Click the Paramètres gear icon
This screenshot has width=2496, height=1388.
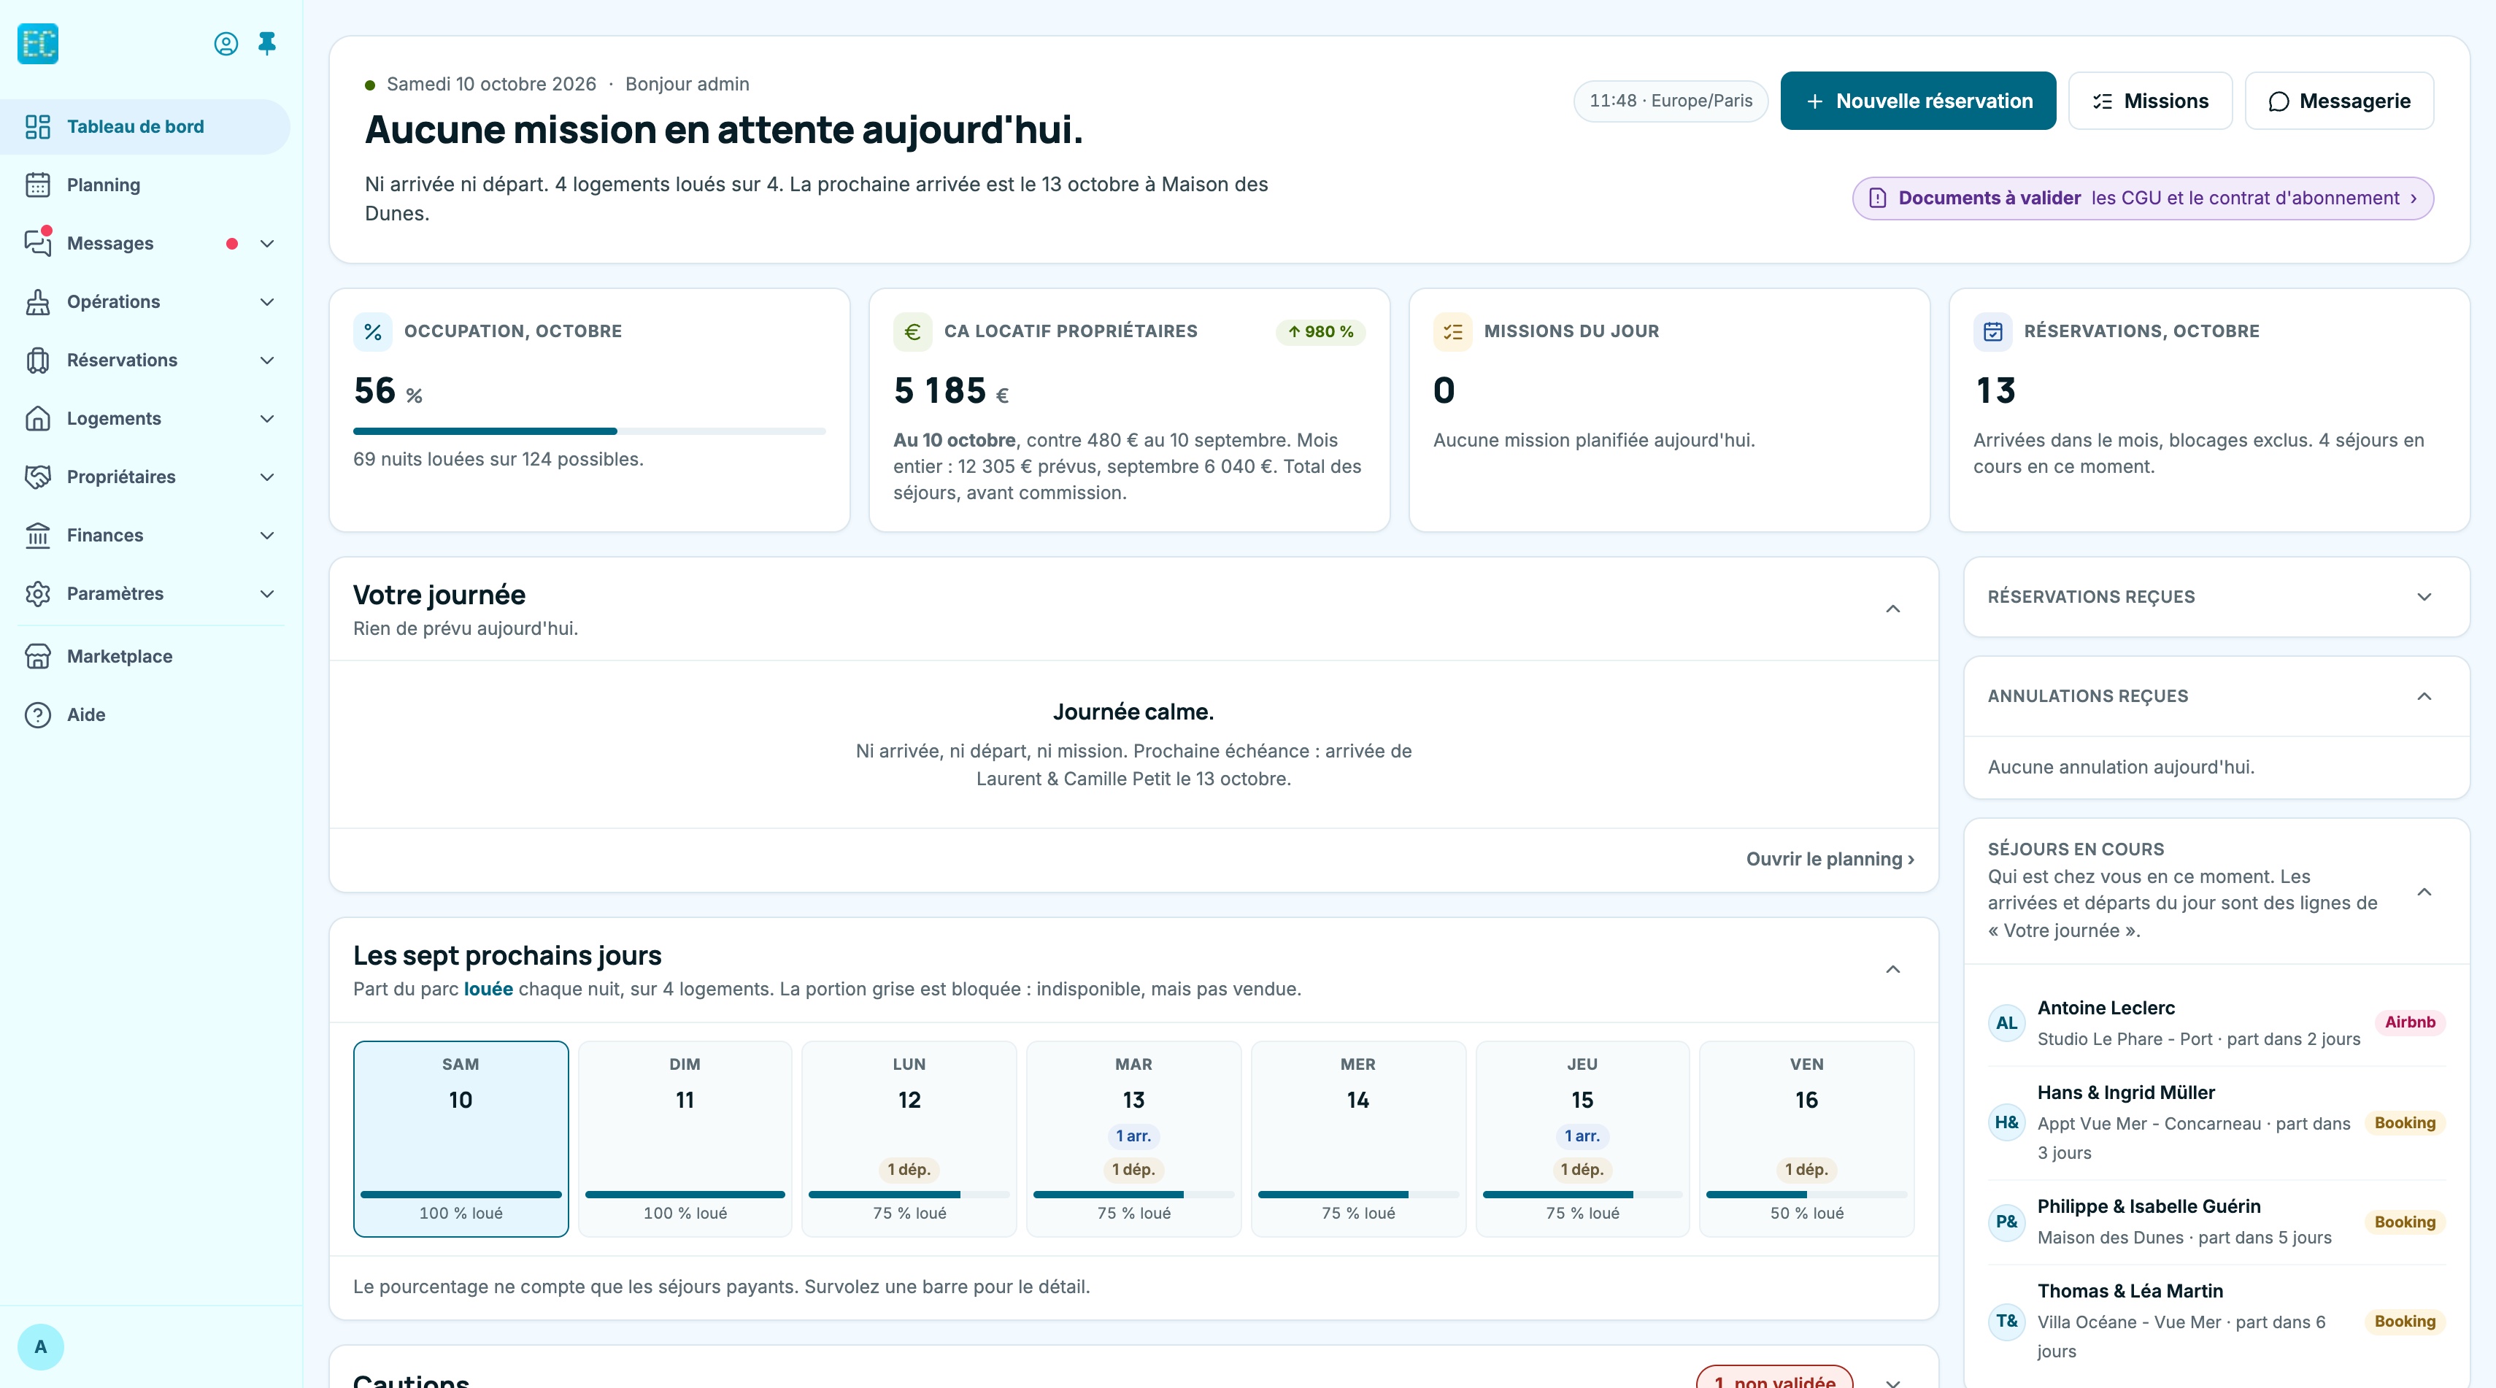38,594
